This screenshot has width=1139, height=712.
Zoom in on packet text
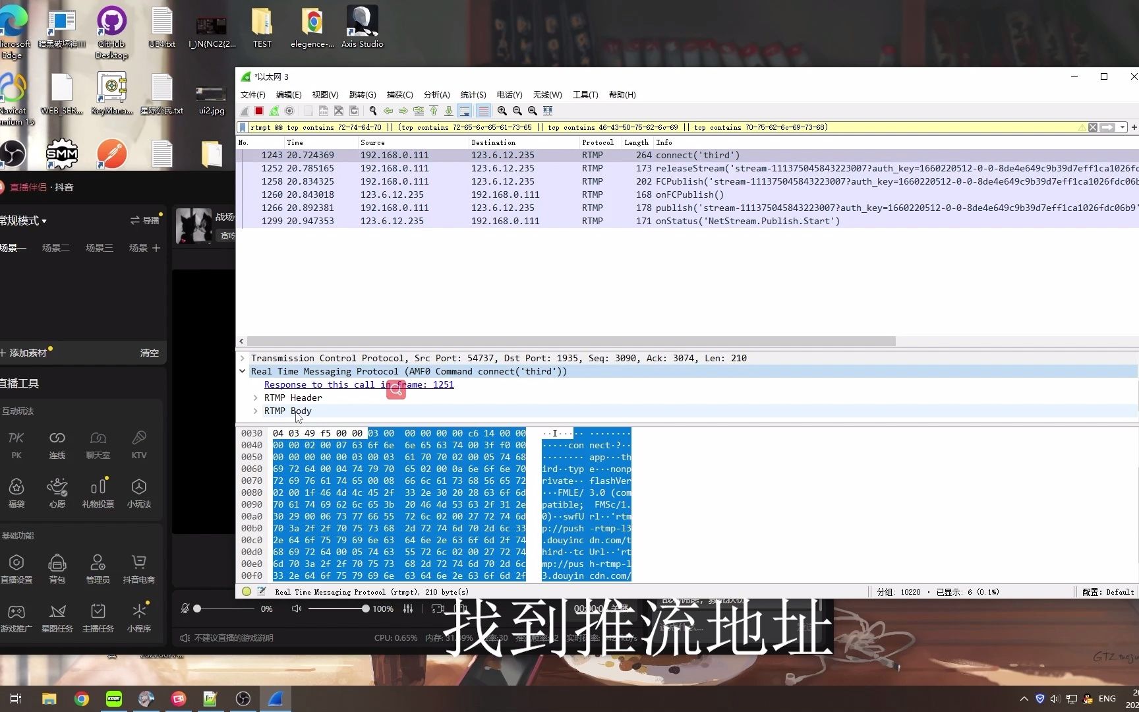pyautogui.click(x=502, y=111)
